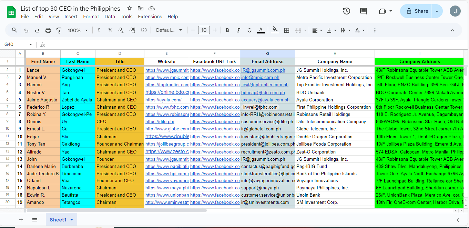Activate the paint format tool
This screenshot has width=469, height=228.
[x=59, y=30]
